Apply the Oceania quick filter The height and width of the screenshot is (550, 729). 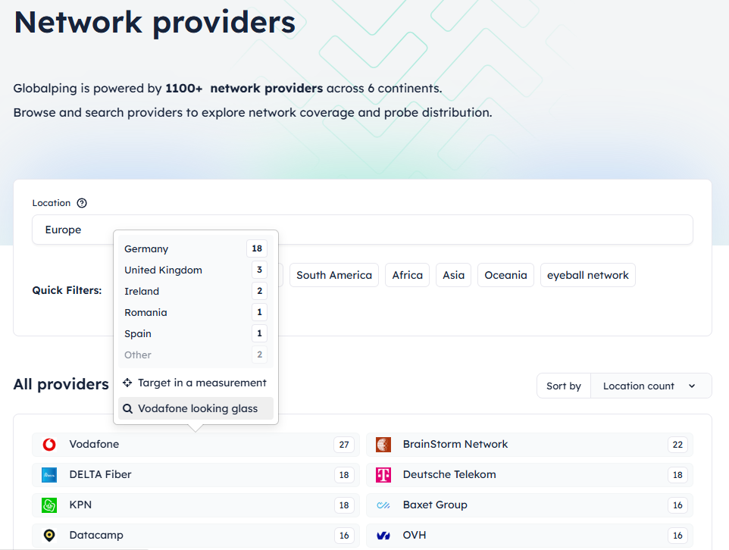pos(506,275)
